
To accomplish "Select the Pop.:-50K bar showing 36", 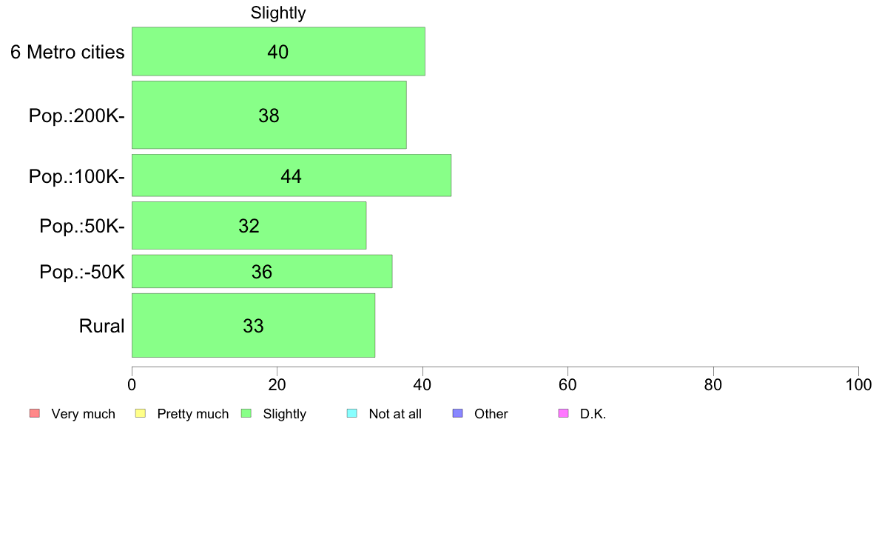I will [x=262, y=272].
